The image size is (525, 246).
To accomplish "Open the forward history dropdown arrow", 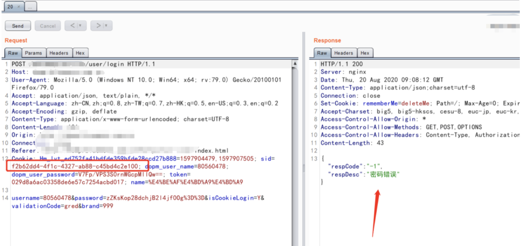I will pos(106,26).
